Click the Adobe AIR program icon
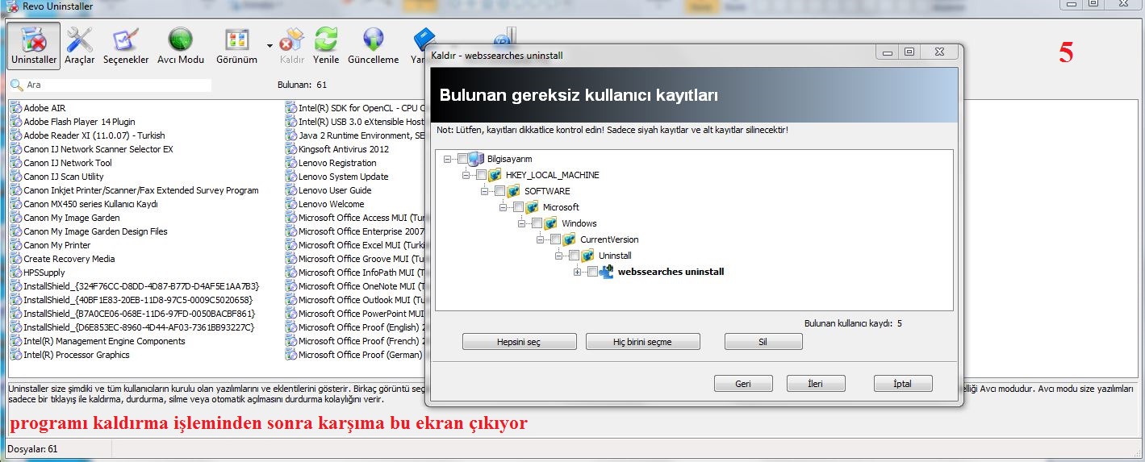1145x462 pixels. [15, 108]
